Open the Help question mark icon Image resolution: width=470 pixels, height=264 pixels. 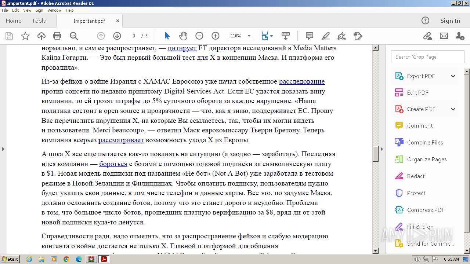click(x=425, y=21)
